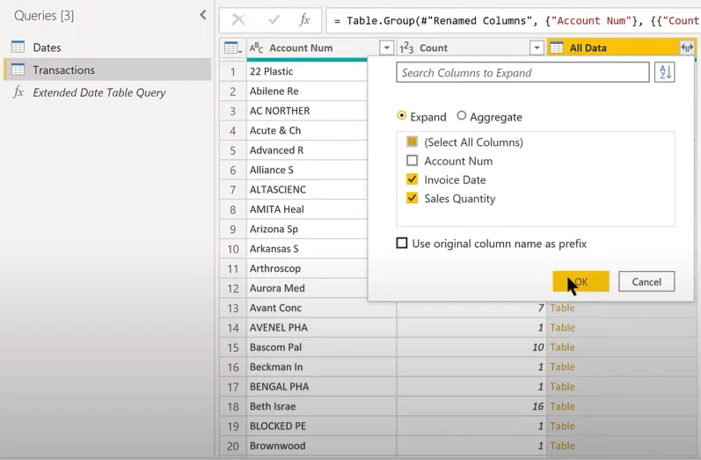The height and width of the screenshot is (460, 701).
Task: Click the 'Abilene Re' account cell
Action: point(307,91)
